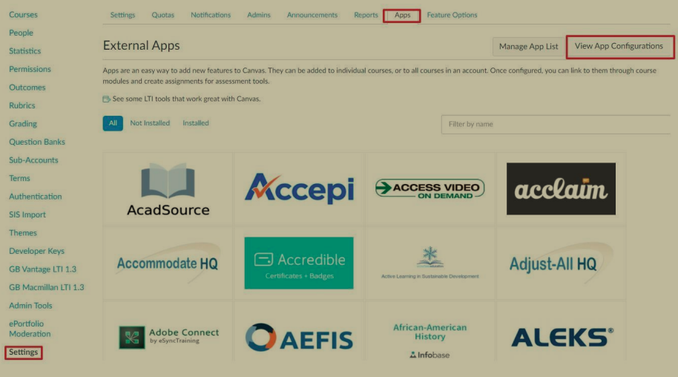The height and width of the screenshot is (377, 678).
Task: Show only Installed apps
Action: point(196,123)
